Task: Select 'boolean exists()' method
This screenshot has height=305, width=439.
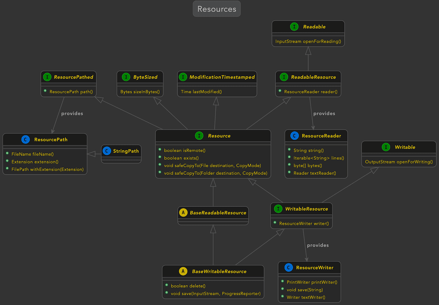Action: point(181,158)
